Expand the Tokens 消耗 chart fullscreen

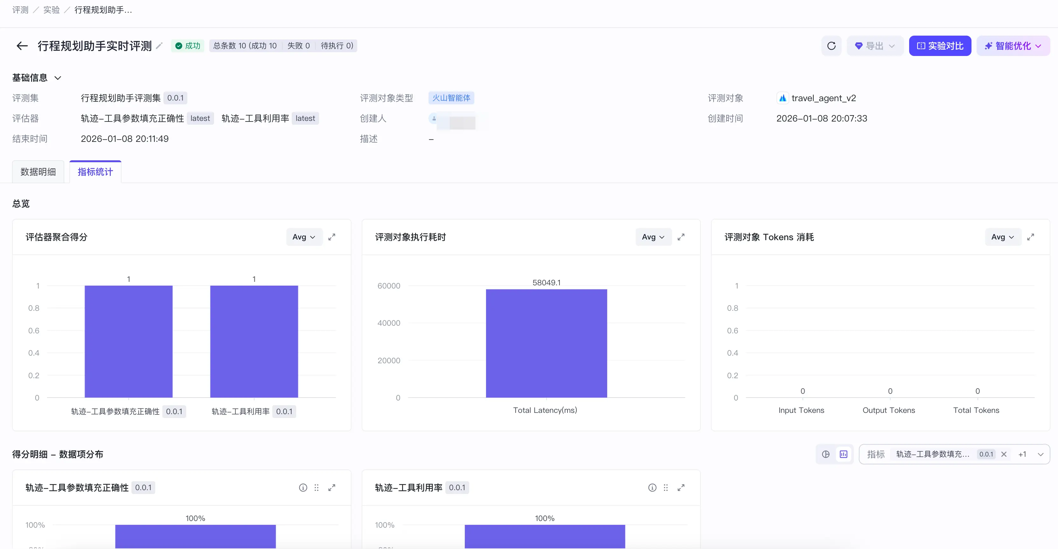(1030, 237)
